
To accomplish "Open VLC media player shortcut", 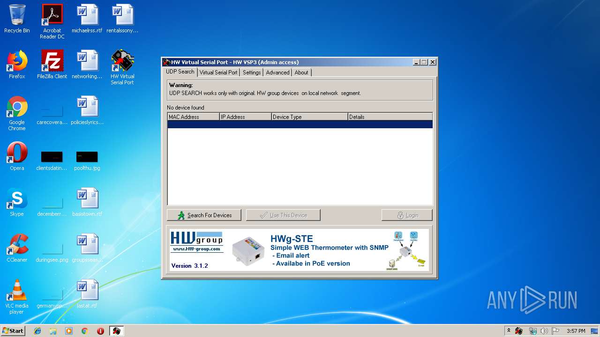I will click(x=17, y=297).
